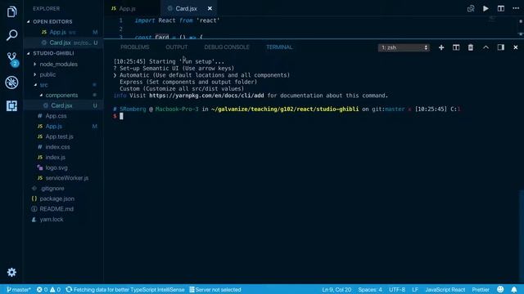The image size is (524, 294).
Task: Collapse the OPEN EDITORS section
Action: click(x=52, y=21)
